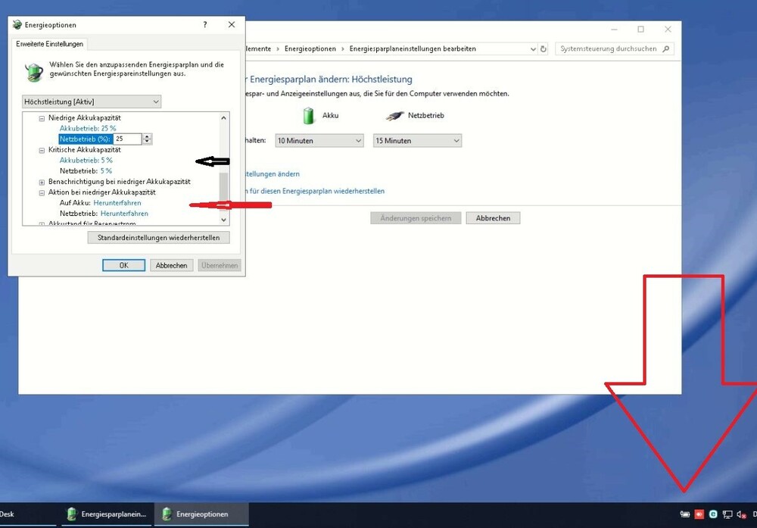Click the Systemsteuerung durchsuchen search field

pos(609,48)
